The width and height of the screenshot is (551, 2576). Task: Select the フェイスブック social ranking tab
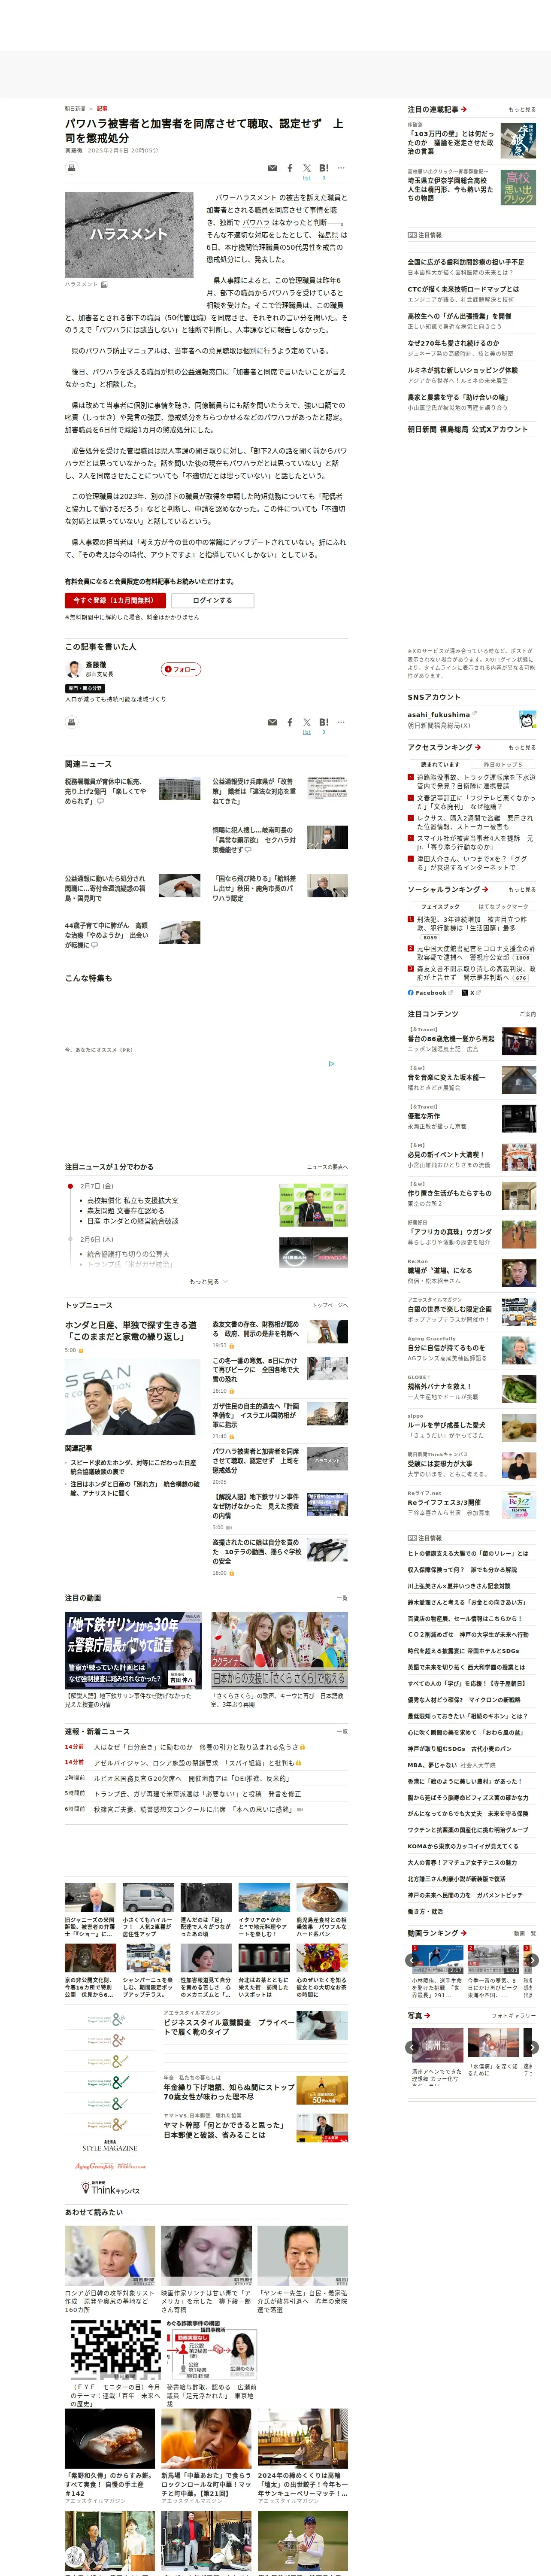(x=440, y=906)
